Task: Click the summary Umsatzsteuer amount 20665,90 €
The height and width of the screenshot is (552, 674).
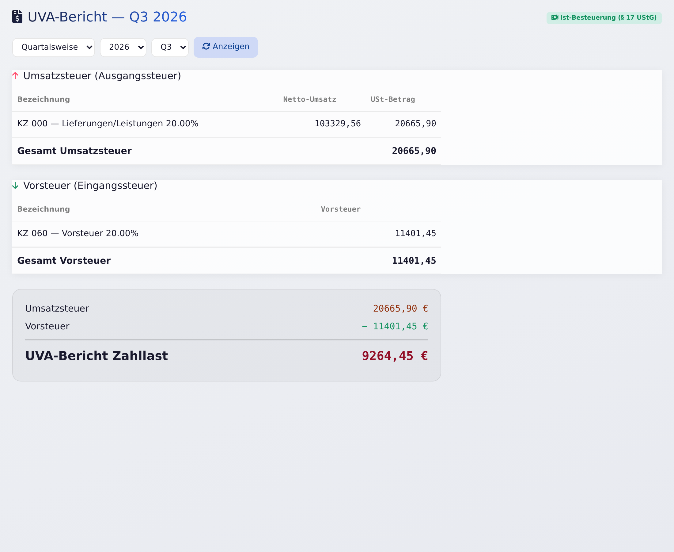Action: pyautogui.click(x=400, y=309)
